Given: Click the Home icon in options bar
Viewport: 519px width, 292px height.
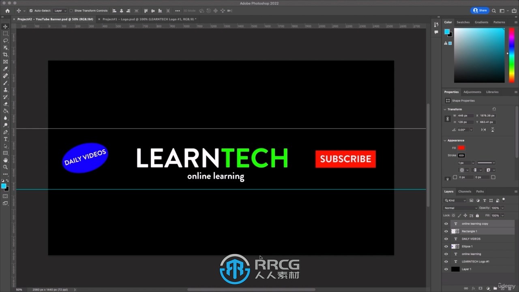Looking at the screenshot, I should point(7,11).
